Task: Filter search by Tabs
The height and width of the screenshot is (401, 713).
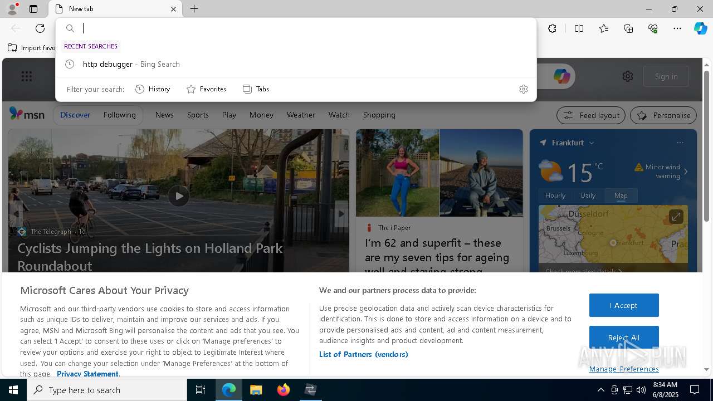Action: point(256,89)
